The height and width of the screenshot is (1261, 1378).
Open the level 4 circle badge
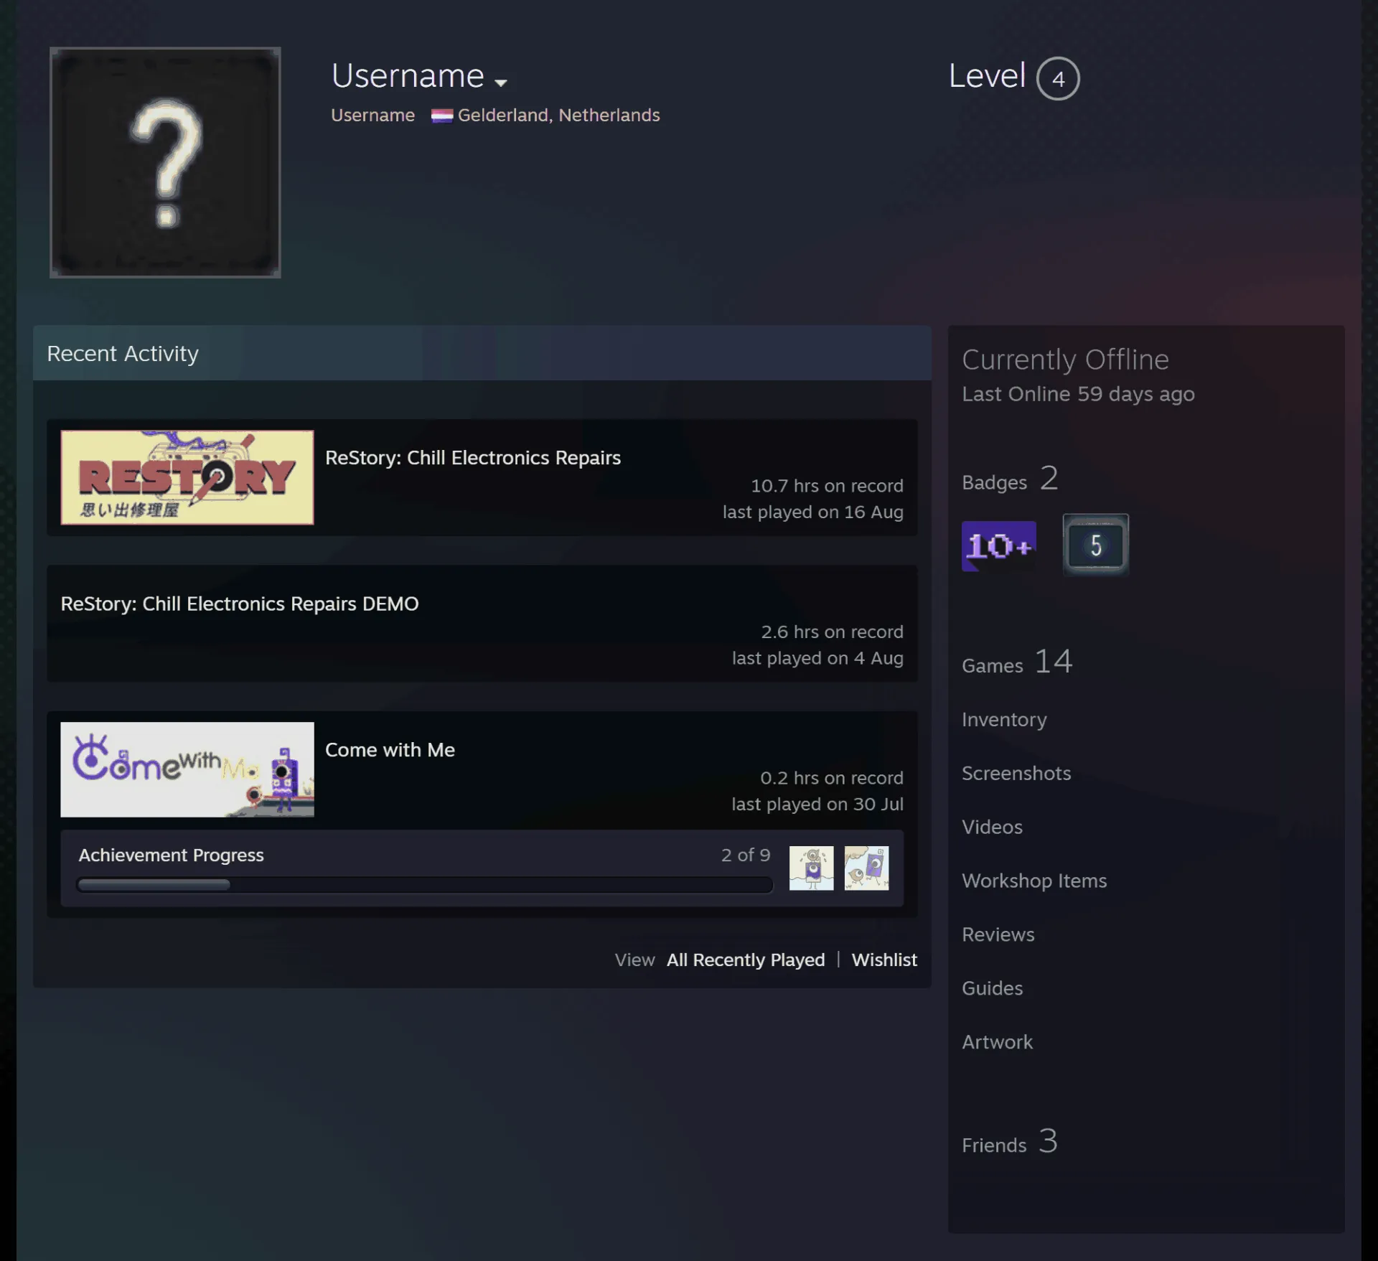(1058, 78)
